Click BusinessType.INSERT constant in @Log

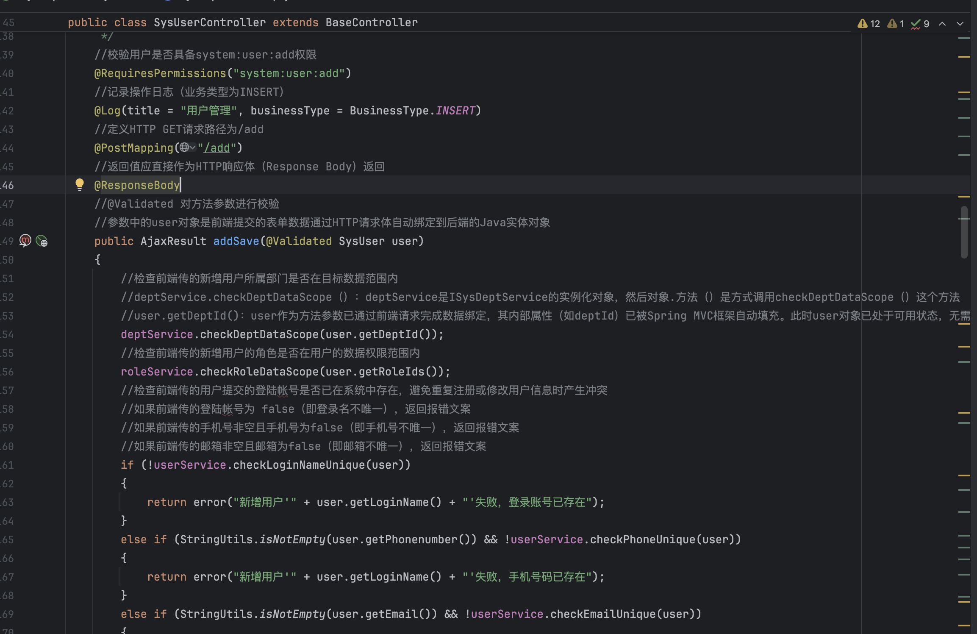455,111
